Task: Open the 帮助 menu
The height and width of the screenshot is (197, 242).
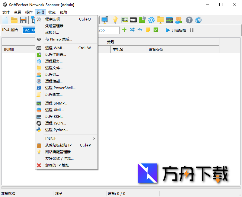Action: pos(63,12)
